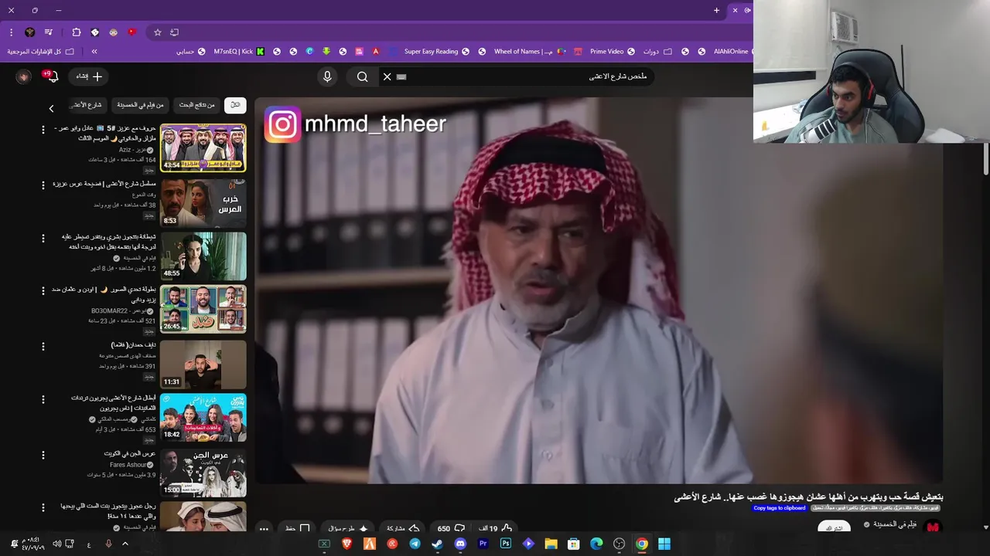Open the 'دورات' bookmarks folder
The height and width of the screenshot is (556, 990).
point(657,52)
